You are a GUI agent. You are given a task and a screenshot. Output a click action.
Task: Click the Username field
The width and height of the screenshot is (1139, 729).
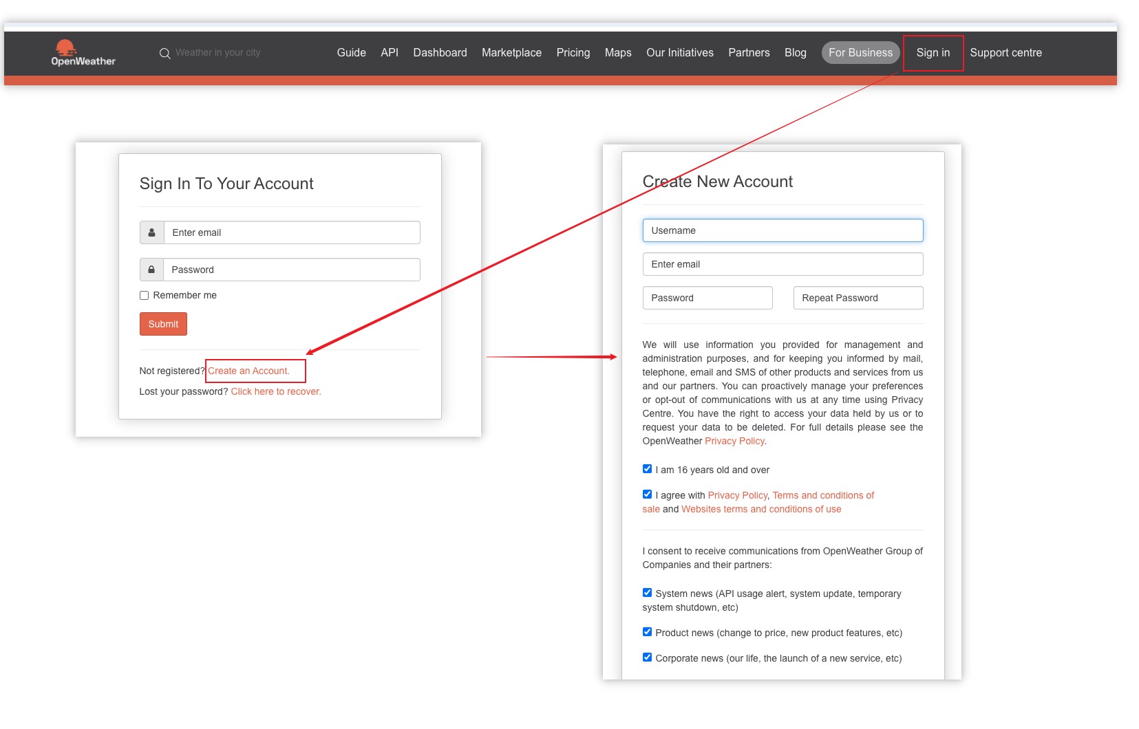(783, 230)
